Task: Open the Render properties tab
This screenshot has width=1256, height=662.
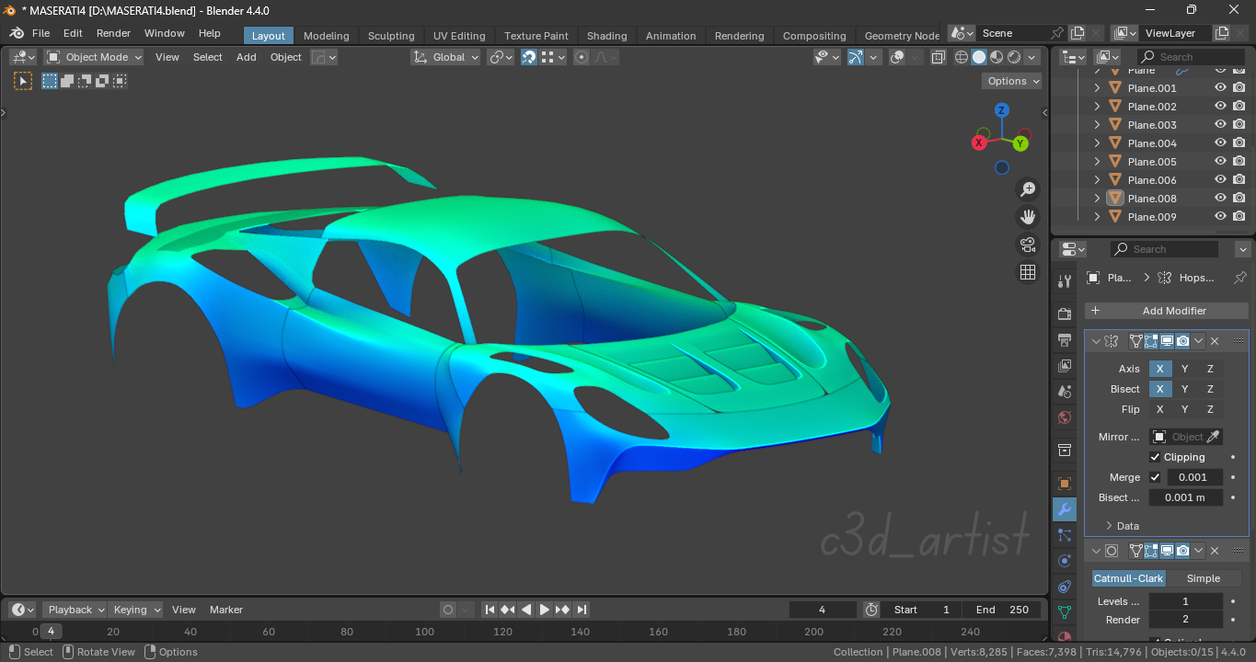Action: pos(1065,314)
